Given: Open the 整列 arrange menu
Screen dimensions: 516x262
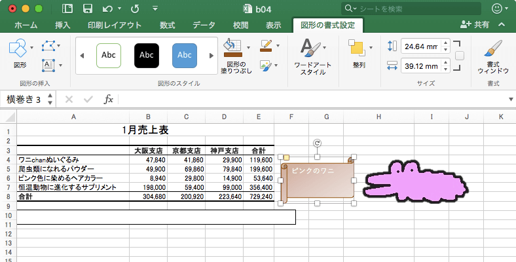Looking at the screenshot, I should click(359, 54).
